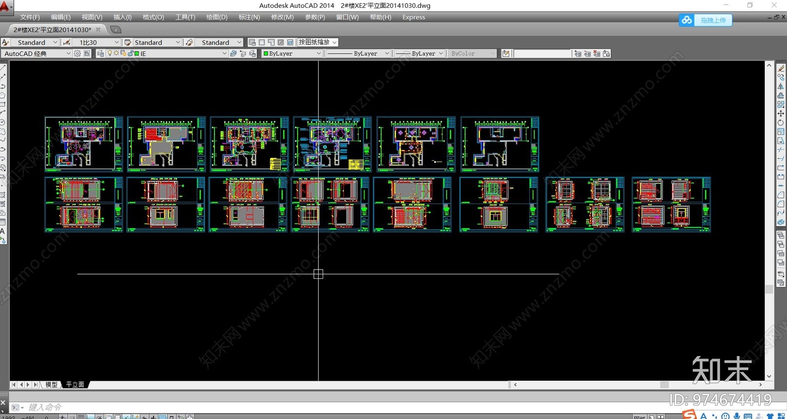Image resolution: width=787 pixels, height=419 pixels.
Task: Select the Scale tool
Action: point(781,132)
